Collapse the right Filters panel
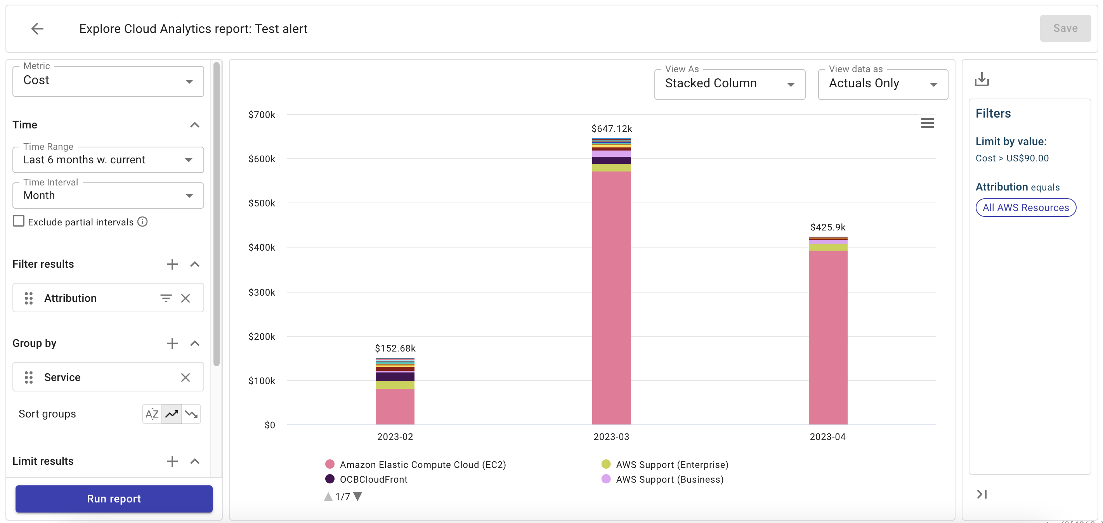This screenshot has width=1103, height=523. pyautogui.click(x=982, y=494)
